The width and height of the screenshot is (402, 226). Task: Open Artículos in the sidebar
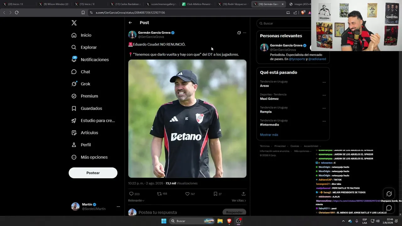tap(84, 133)
